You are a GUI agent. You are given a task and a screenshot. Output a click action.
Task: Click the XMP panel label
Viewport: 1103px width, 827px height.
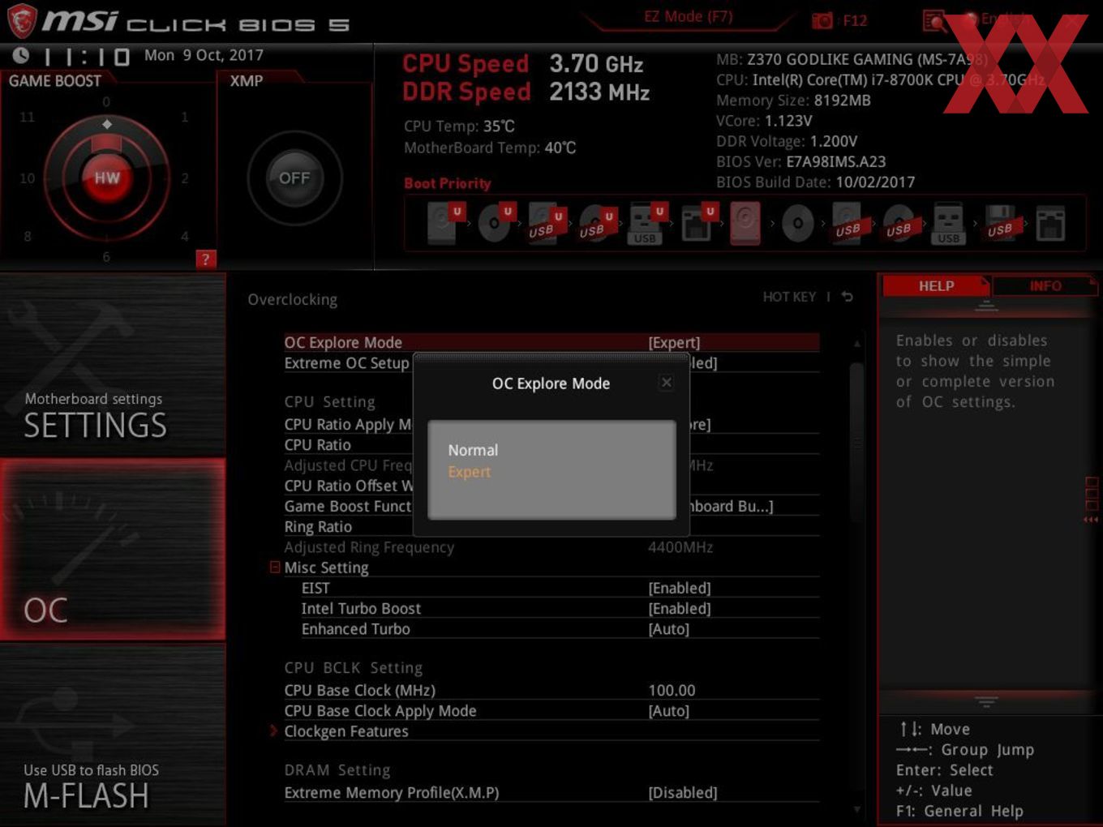tap(247, 81)
